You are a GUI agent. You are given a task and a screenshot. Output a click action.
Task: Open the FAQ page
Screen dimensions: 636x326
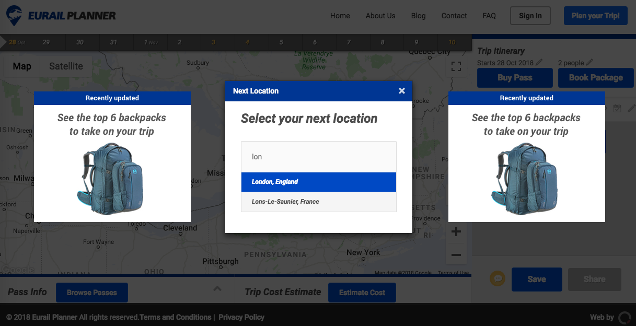(x=489, y=16)
